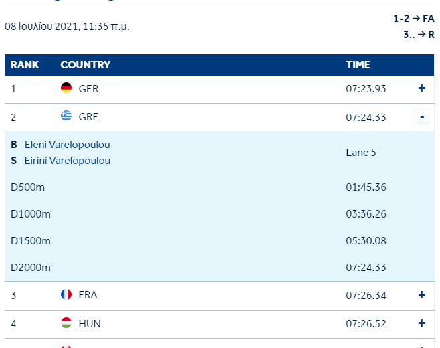Click the D500m split row
This screenshot has height=348, width=440.
28,187
